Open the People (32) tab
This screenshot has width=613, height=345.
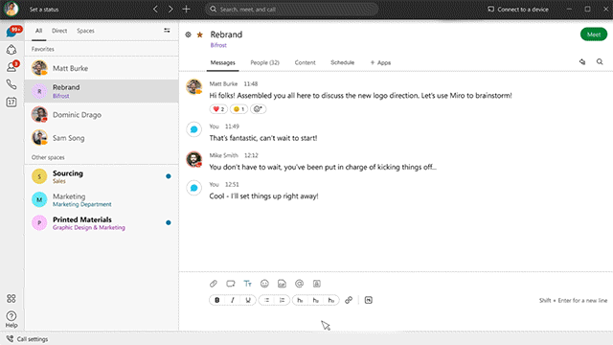point(264,62)
